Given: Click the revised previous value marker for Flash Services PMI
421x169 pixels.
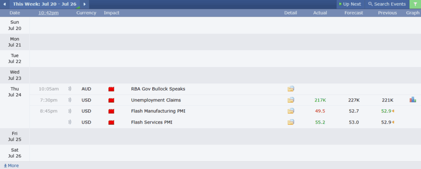Looking at the screenshot, I should tap(393, 122).
